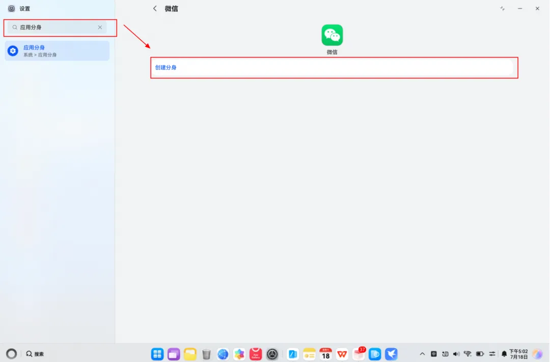Open the yellow file manager in dock

coord(190,354)
